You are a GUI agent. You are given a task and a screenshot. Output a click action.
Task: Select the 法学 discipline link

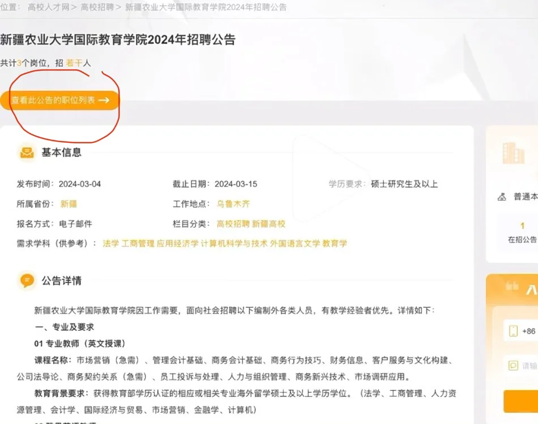pos(111,243)
